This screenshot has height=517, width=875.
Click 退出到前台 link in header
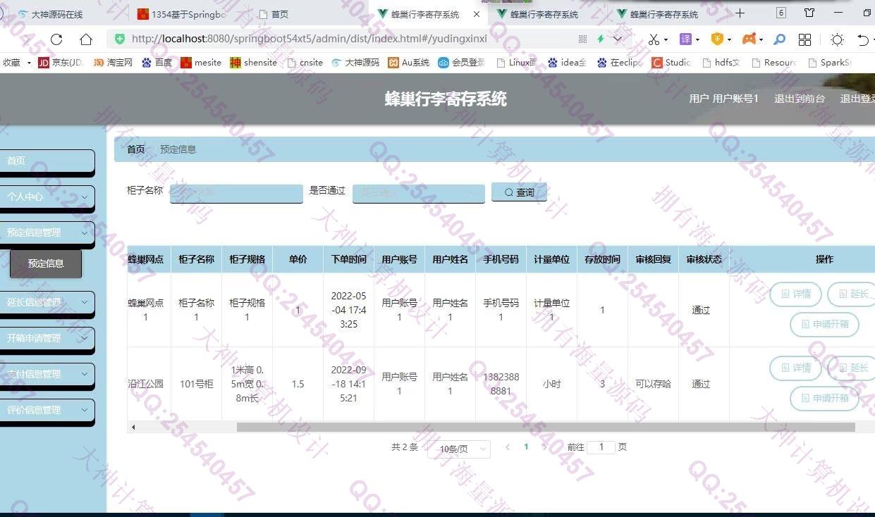click(799, 99)
